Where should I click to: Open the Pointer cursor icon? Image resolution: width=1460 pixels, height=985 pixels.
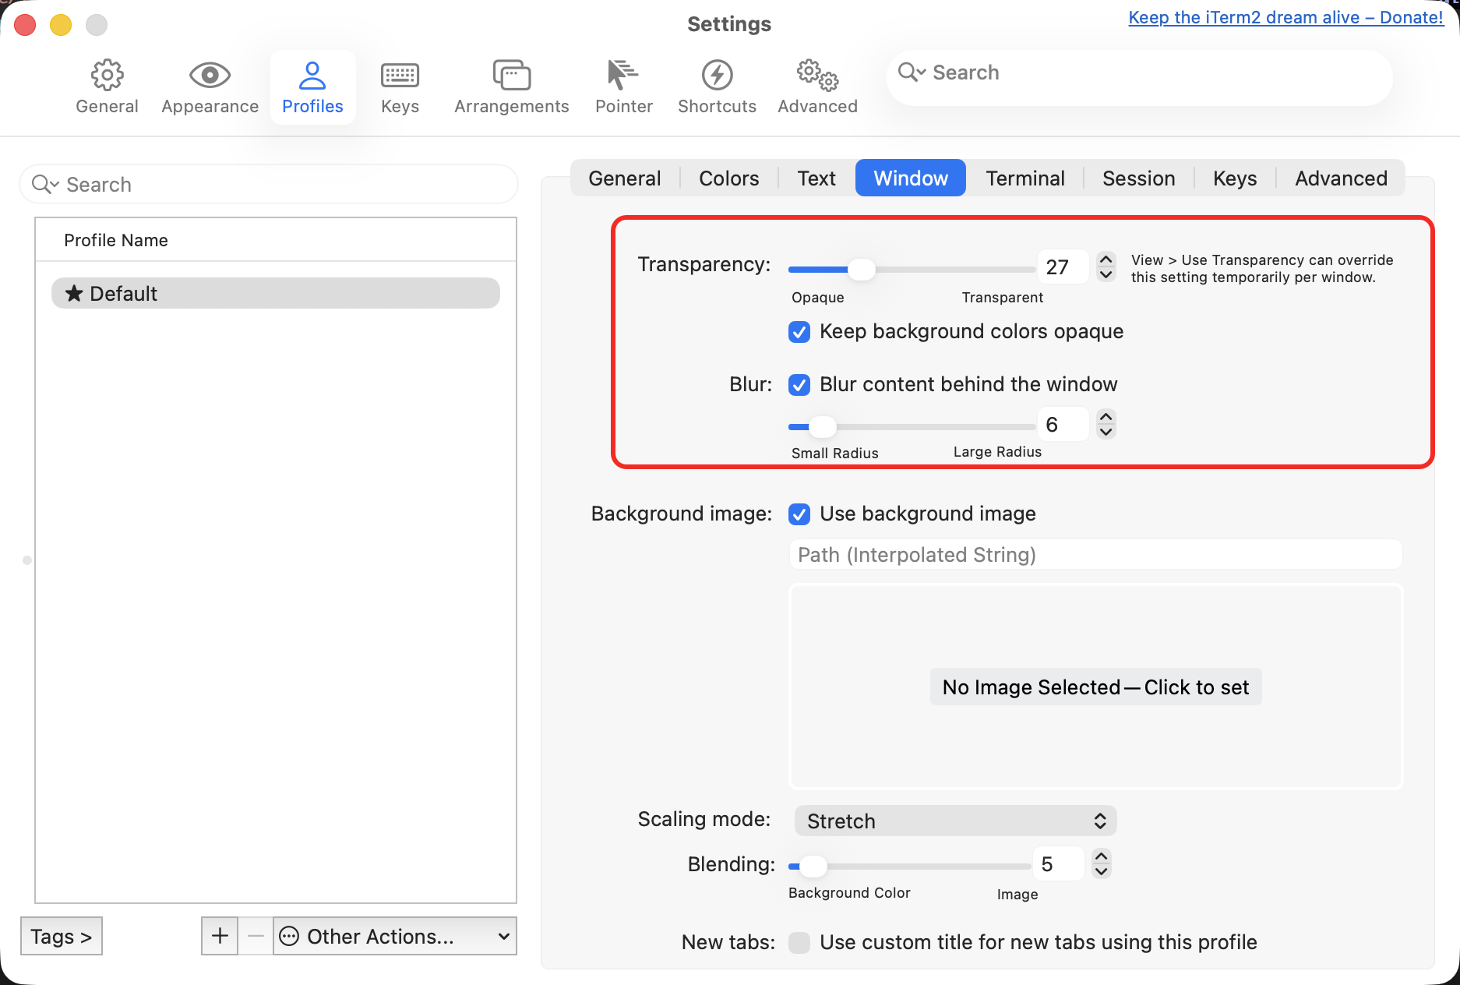pos(622,75)
